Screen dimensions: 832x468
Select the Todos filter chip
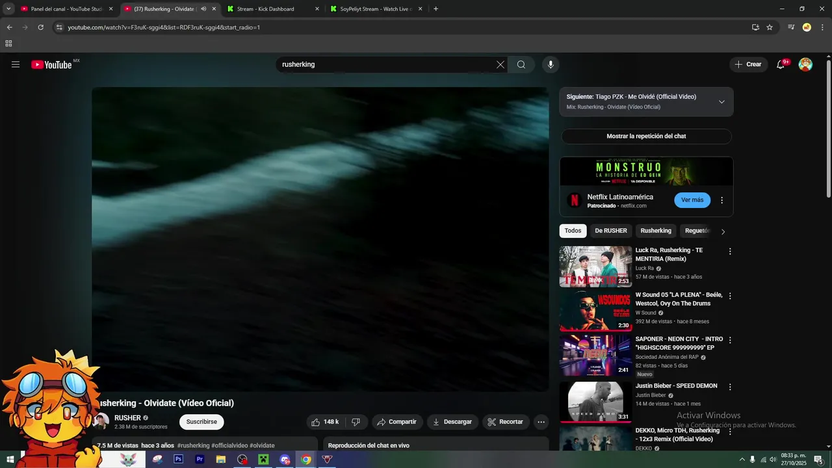tap(573, 231)
